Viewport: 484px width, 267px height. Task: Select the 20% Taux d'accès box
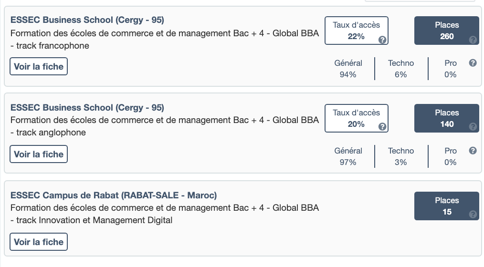pyautogui.click(x=356, y=118)
